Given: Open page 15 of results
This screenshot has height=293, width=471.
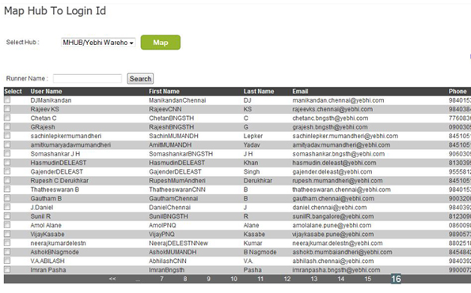Looking at the screenshot, I should 367,279.
